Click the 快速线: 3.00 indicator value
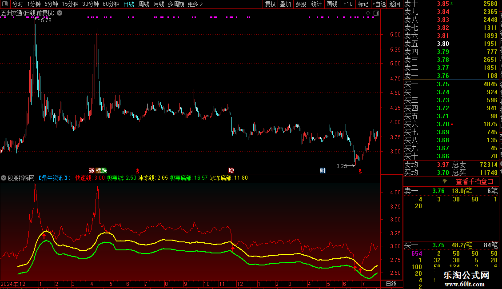Viewport: 502px width, 289px height. click(90, 178)
